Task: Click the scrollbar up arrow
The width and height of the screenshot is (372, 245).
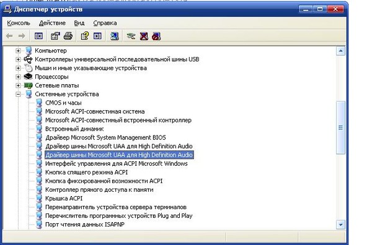Action: pos(340,51)
